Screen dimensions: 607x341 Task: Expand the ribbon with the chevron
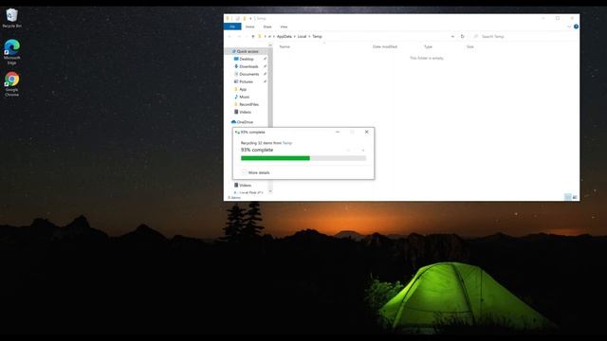[569, 27]
